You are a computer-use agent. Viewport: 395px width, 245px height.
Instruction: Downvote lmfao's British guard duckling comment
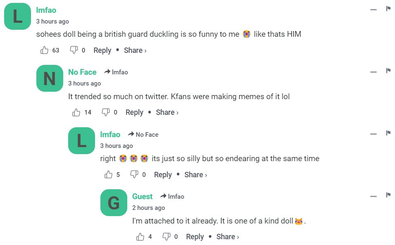[x=74, y=50]
